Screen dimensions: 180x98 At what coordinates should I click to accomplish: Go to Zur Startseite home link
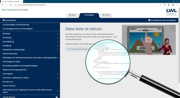(9, 20)
